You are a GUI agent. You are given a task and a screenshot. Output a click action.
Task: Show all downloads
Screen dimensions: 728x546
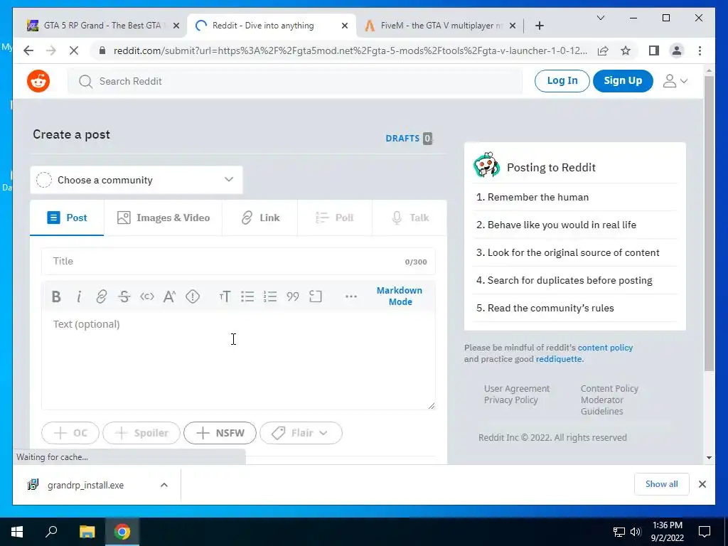pos(662,484)
